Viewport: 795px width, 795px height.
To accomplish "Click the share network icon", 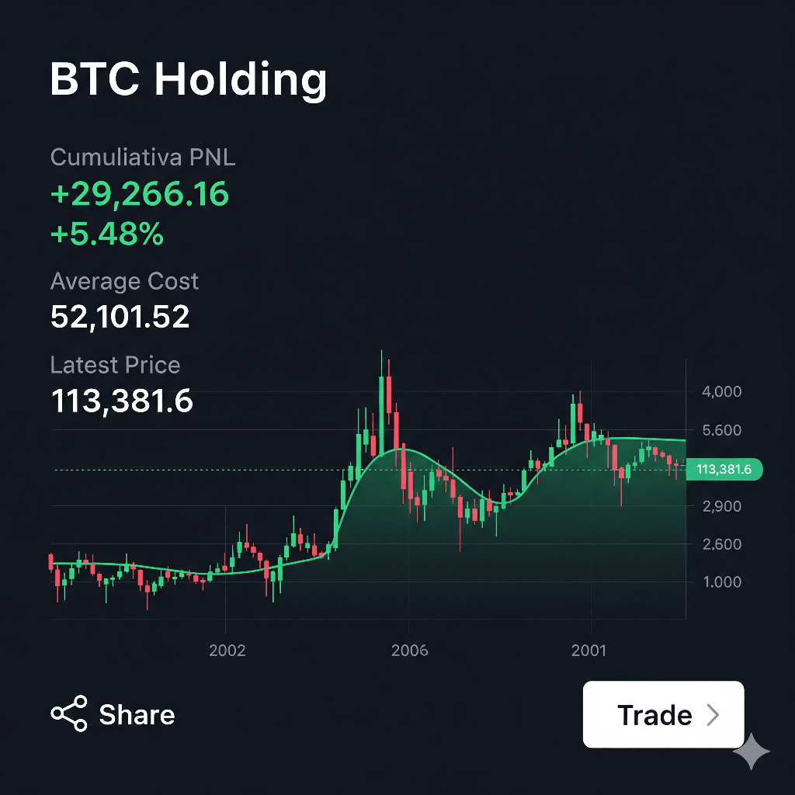I will point(69,713).
